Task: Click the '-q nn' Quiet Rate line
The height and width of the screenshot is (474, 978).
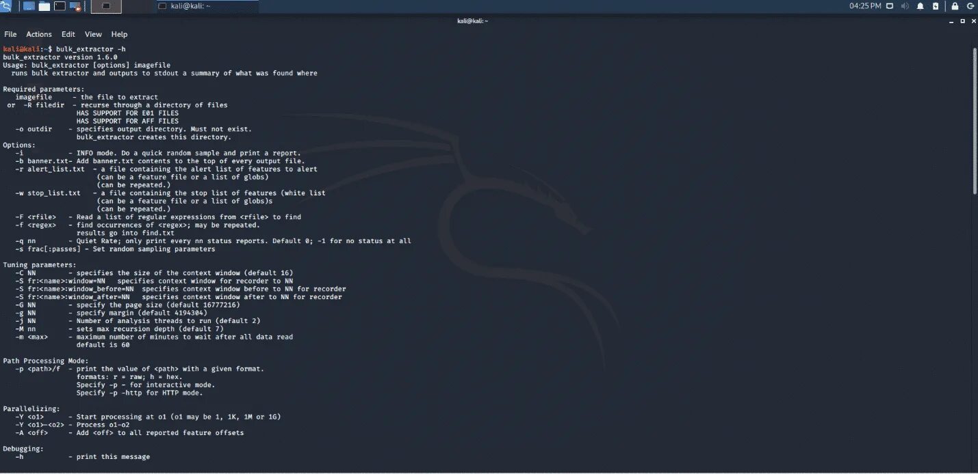Action: click(213, 241)
